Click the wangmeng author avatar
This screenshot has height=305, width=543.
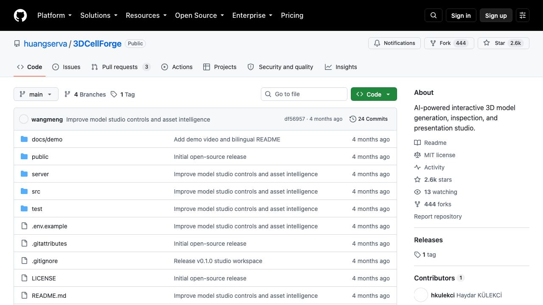(24, 119)
